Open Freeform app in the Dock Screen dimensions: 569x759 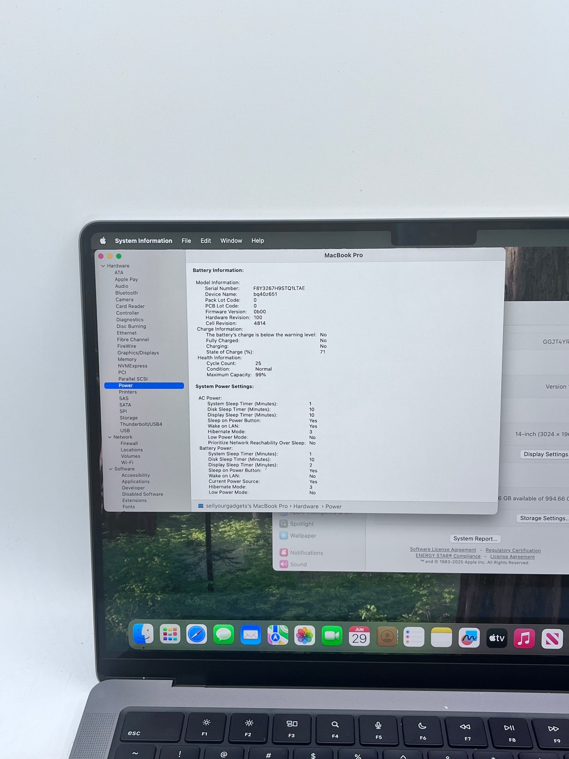(x=469, y=638)
